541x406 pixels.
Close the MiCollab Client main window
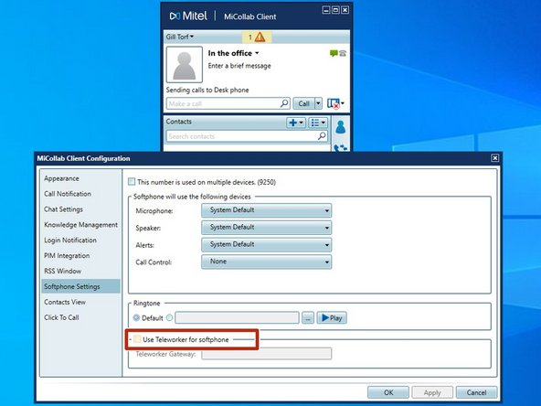tap(345, 10)
